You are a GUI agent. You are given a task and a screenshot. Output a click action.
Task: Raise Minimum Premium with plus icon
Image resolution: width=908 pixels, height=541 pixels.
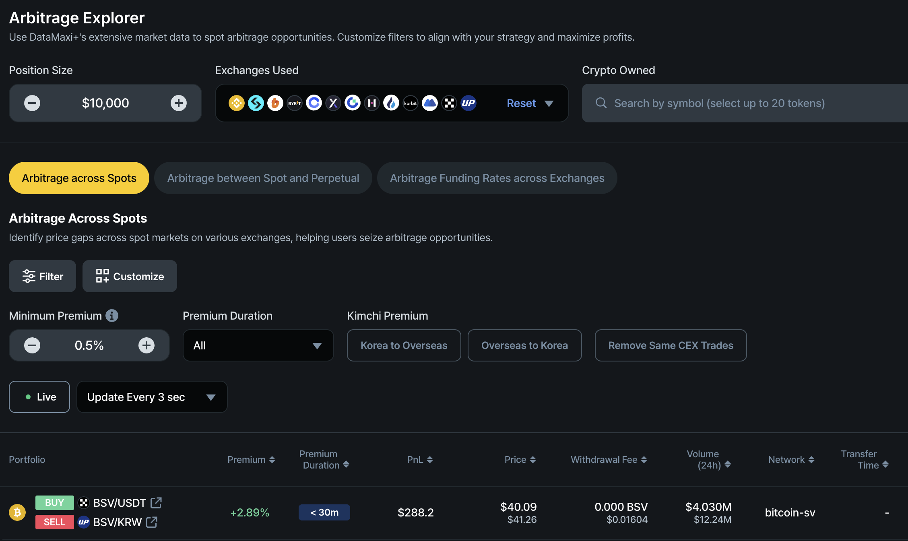click(147, 345)
